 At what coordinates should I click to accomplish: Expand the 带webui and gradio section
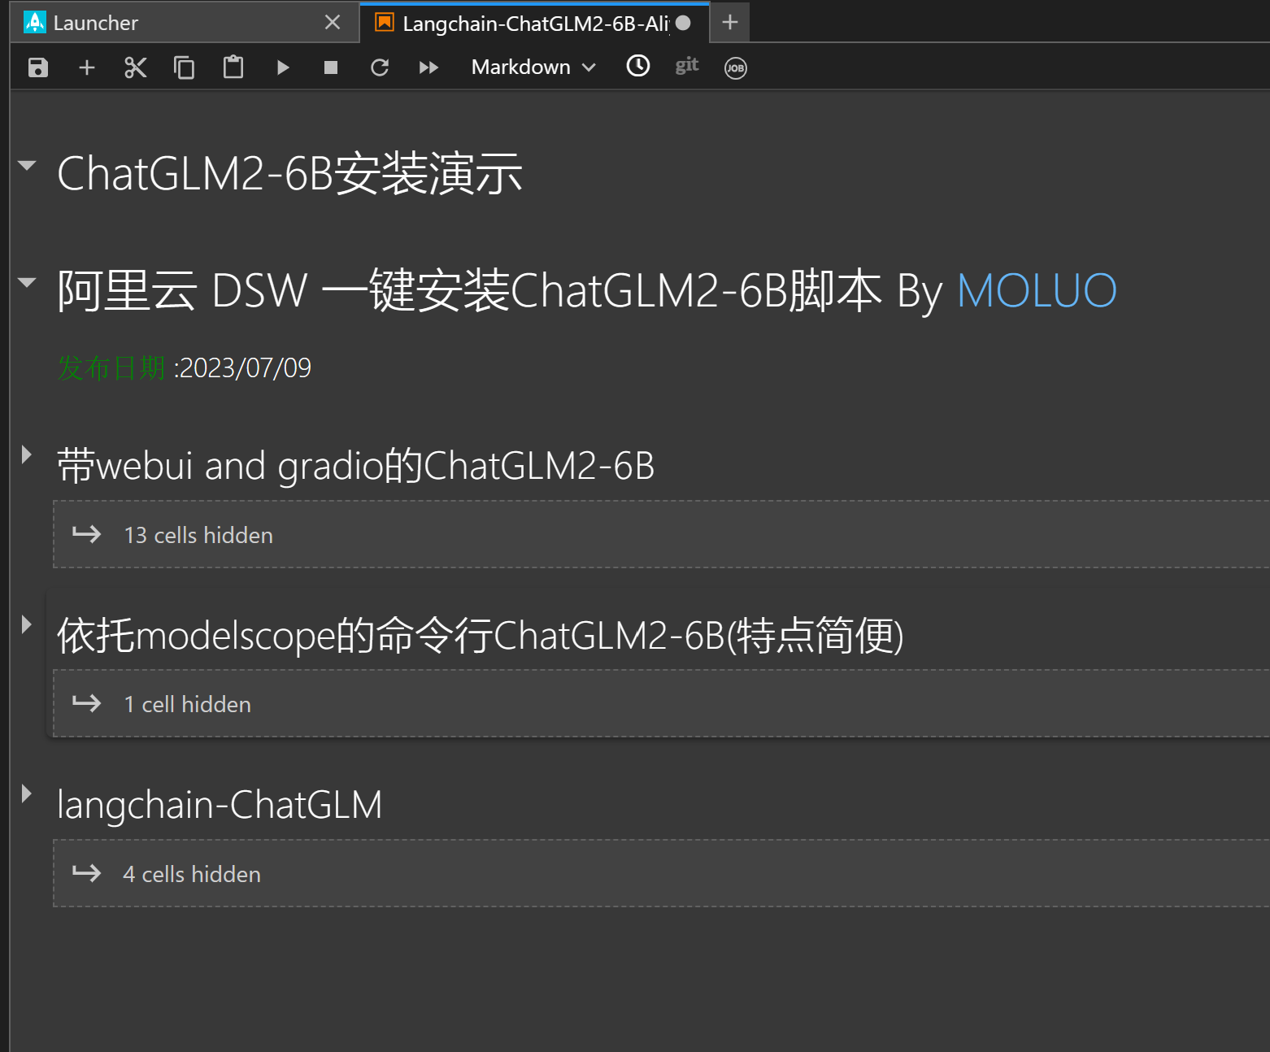tap(27, 454)
